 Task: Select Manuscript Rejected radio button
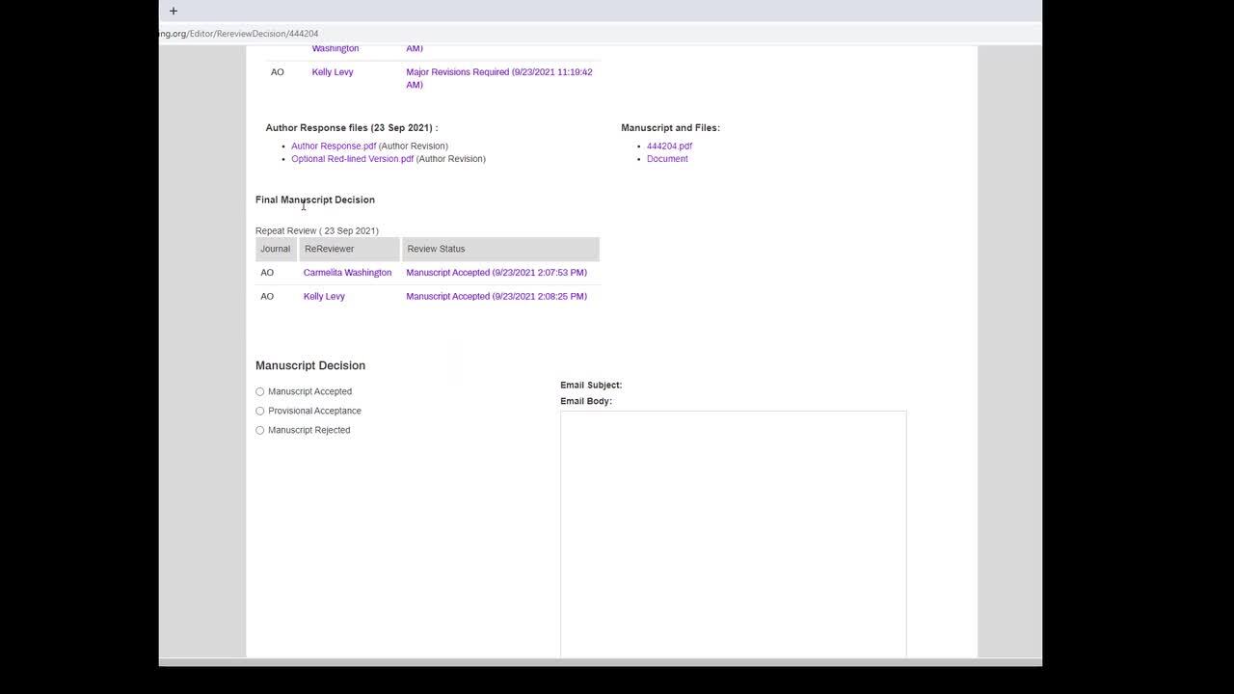pyautogui.click(x=259, y=430)
